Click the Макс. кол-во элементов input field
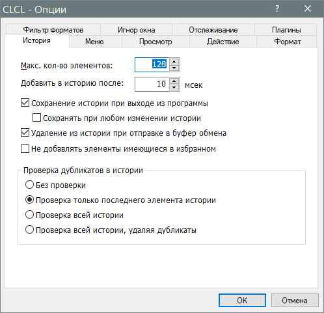 [152, 64]
